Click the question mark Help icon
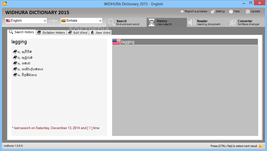267x151 pixels. (231, 12)
